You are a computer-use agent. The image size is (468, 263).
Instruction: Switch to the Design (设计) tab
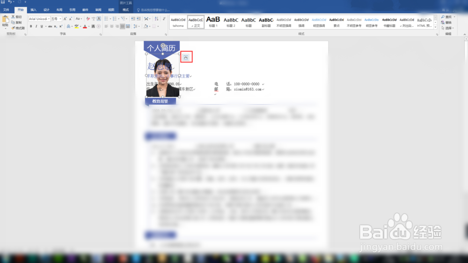click(46, 10)
